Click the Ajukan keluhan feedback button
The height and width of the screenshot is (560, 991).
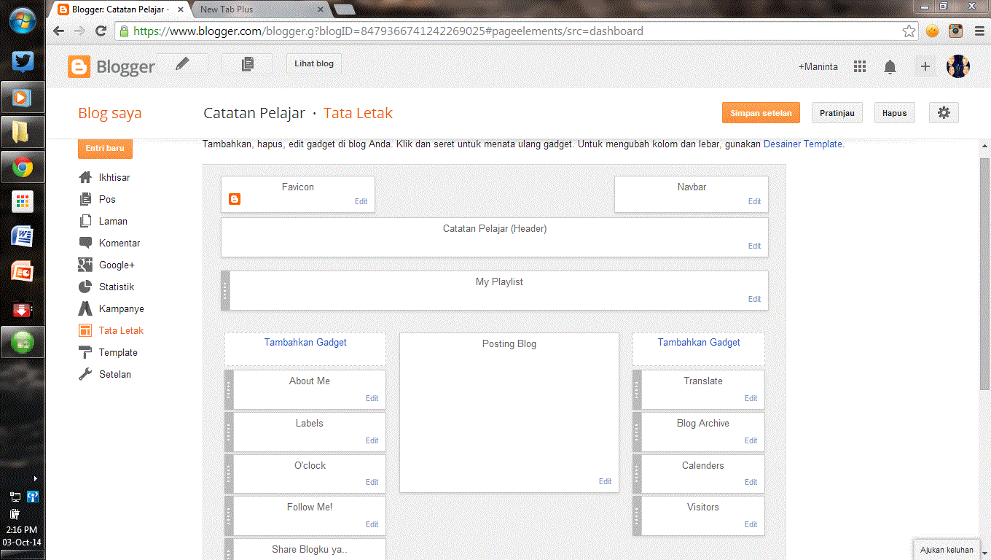point(946,550)
